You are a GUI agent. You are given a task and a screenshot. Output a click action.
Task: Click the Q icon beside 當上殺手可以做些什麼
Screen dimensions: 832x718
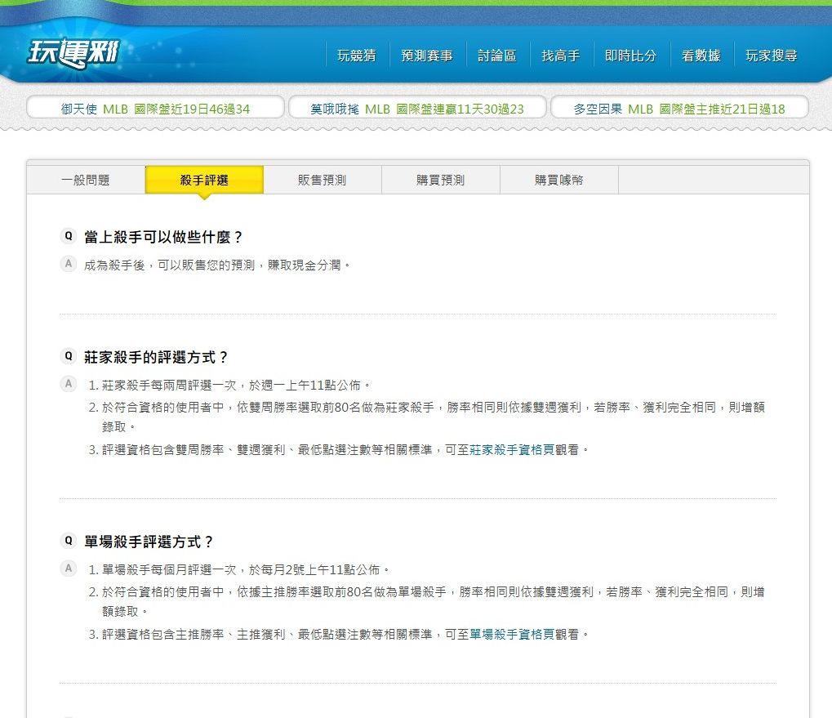[69, 235]
